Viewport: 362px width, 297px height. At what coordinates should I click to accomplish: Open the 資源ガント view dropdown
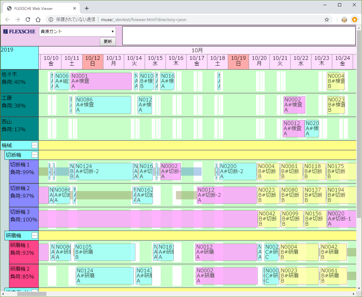(x=77, y=31)
